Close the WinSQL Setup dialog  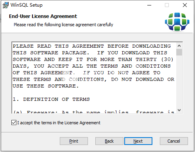click(x=185, y=5)
